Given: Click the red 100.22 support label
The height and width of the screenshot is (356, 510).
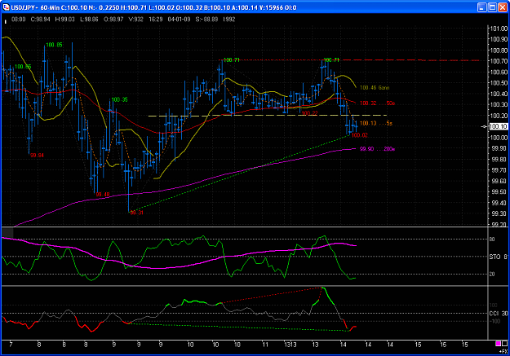Looking at the screenshot, I should pyautogui.click(x=309, y=113).
